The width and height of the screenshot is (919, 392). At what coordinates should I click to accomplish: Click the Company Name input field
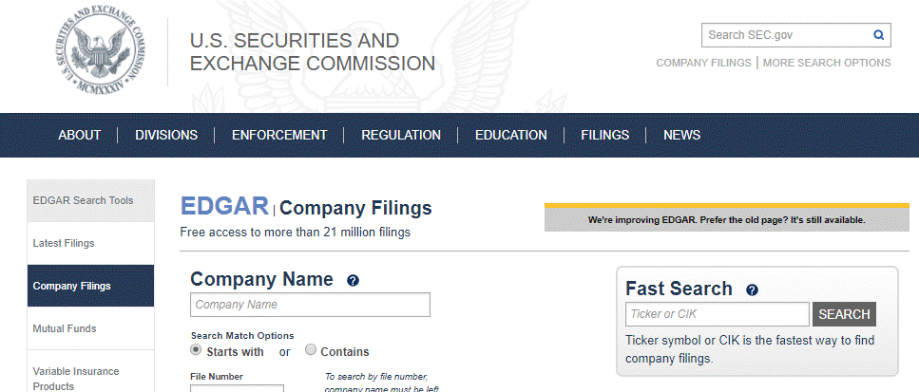pos(310,305)
